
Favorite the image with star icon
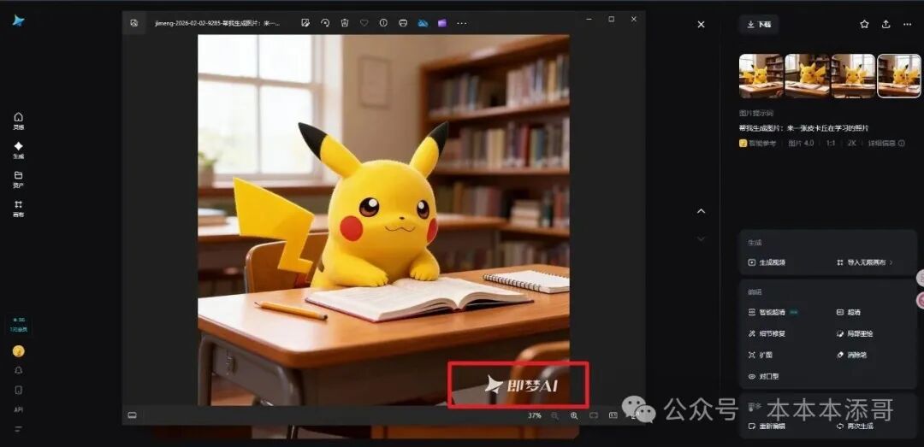864,25
